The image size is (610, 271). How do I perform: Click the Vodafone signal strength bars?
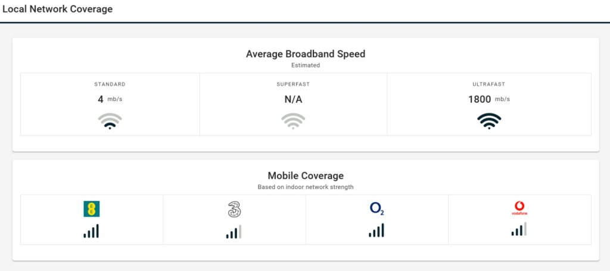pos(519,229)
